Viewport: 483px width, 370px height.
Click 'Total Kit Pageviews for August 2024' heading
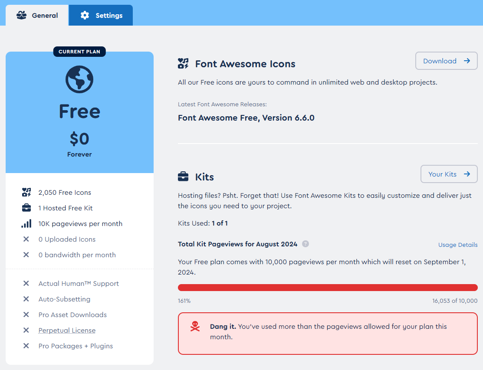(237, 244)
